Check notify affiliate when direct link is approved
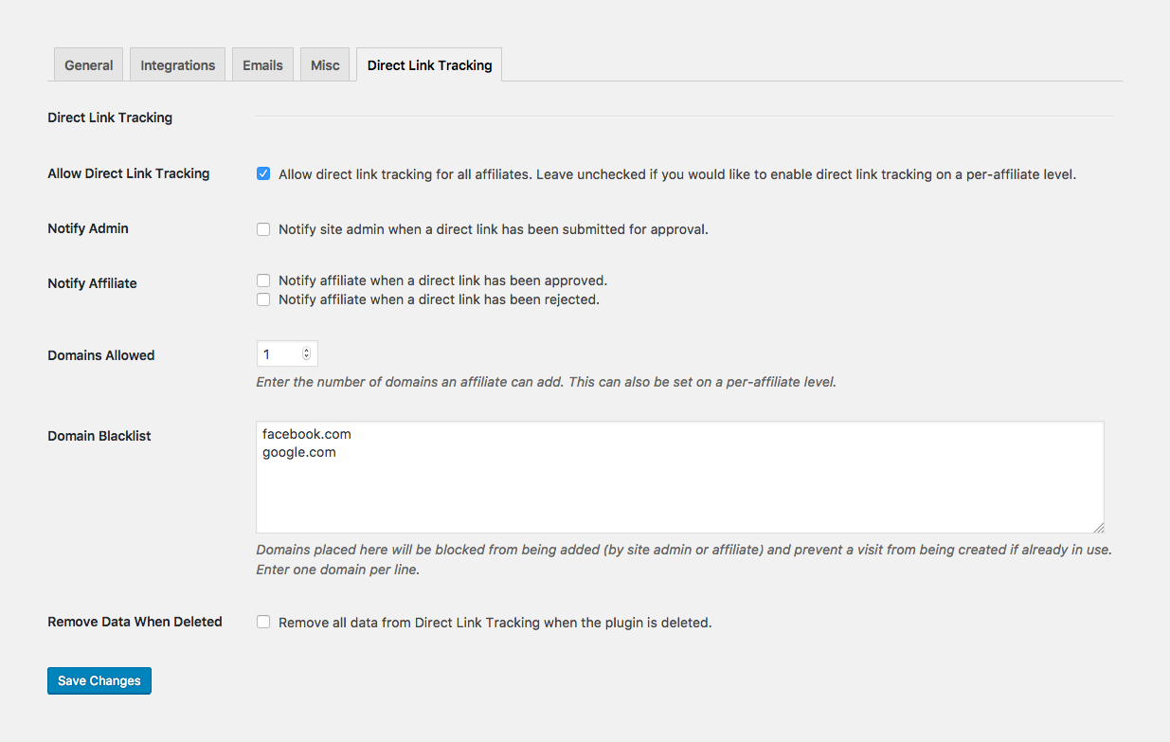This screenshot has width=1170, height=742. (262, 281)
